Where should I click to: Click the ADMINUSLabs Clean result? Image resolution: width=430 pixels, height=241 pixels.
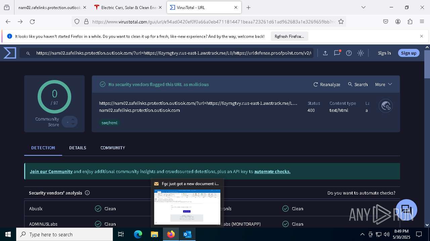click(105, 224)
